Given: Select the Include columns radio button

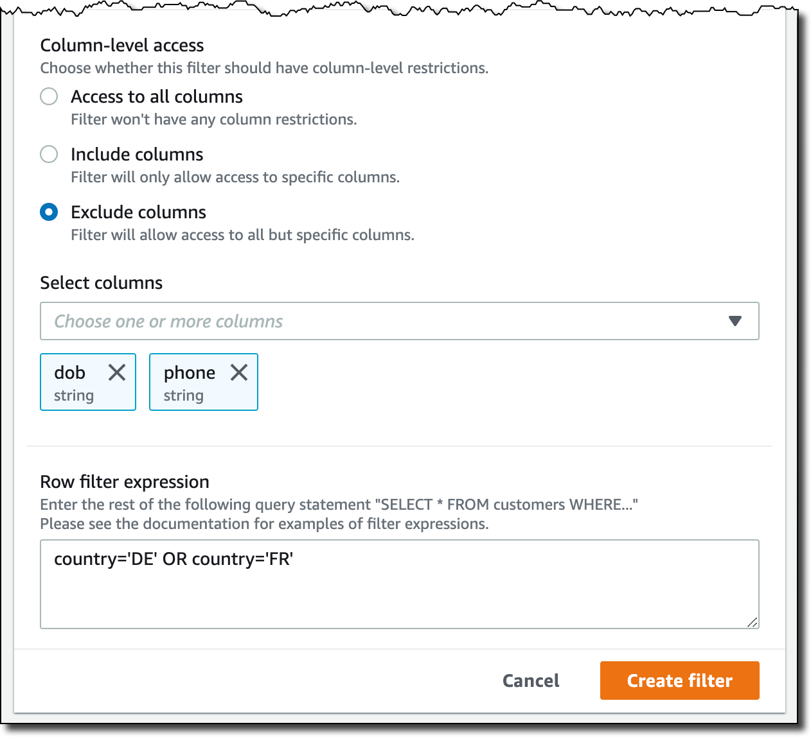Looking at the screenshot, I should coord(49,154).
